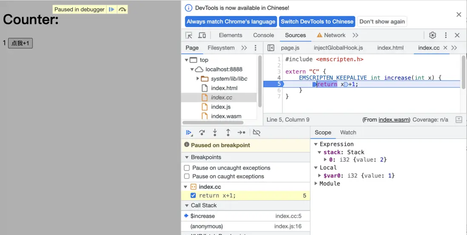
Task: Expand the 0: i32 stack value
Action: pos(325,159)
